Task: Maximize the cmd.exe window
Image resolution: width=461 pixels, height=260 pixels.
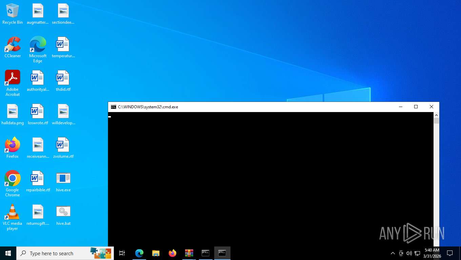Action: 416,107
